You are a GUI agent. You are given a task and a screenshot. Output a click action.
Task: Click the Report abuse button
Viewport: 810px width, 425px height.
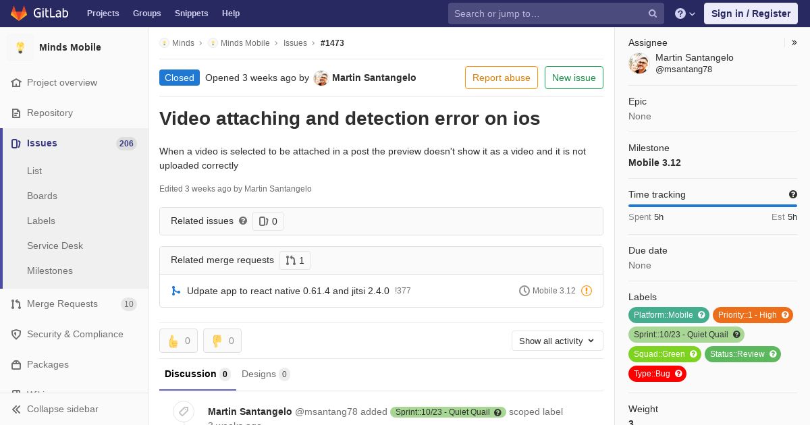click(x=502, y=78)
